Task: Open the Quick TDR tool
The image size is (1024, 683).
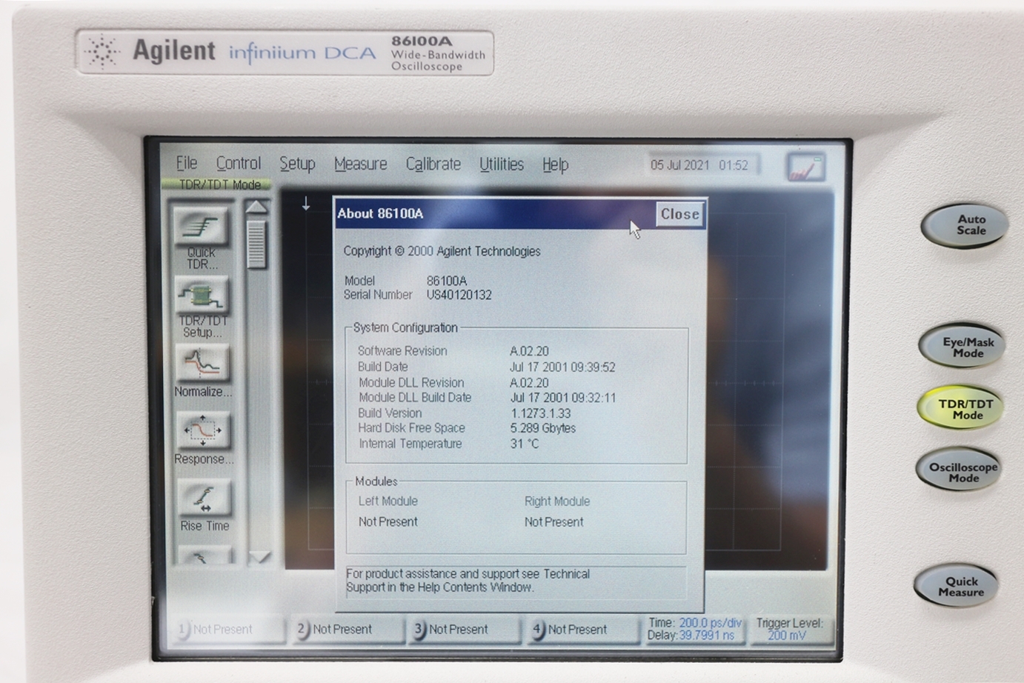Action: click(202, 227)
